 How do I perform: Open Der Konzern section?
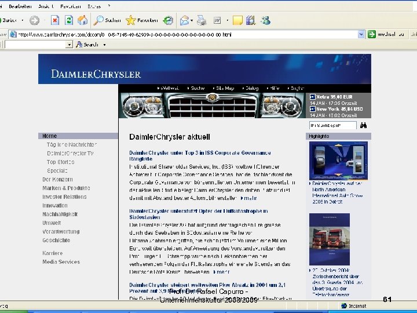click(57, 180)
